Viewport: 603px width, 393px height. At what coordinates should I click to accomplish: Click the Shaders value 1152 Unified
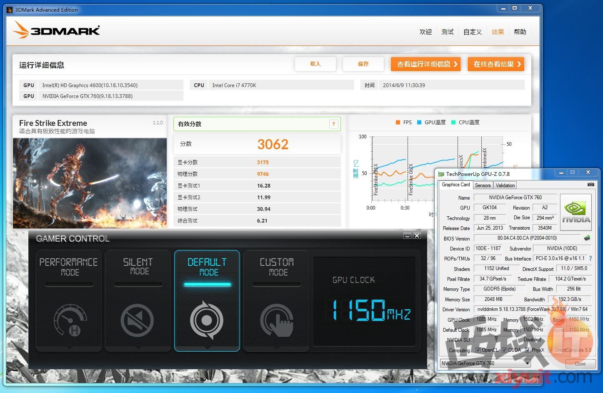point(496,268)
